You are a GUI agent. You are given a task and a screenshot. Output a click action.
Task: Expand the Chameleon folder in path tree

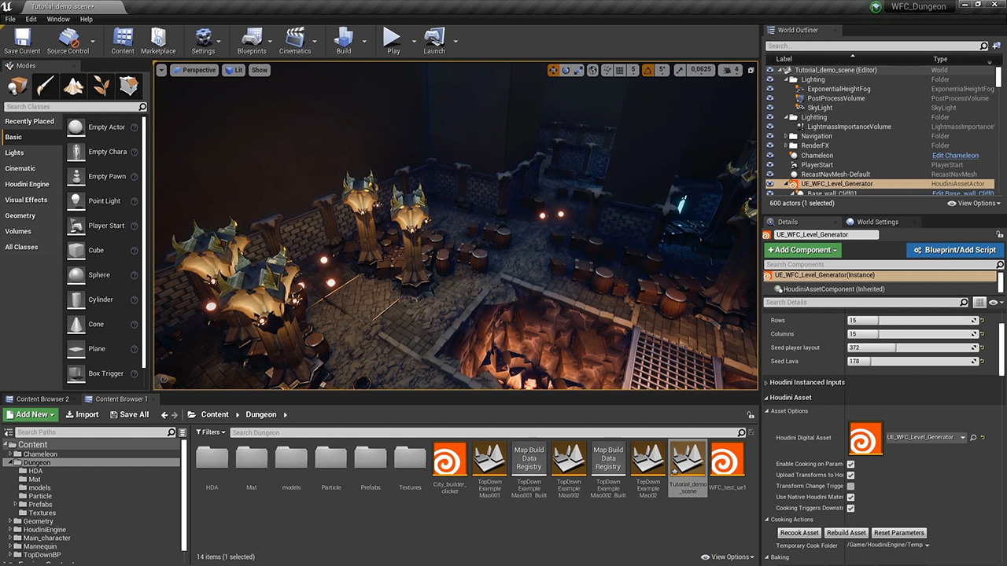[x=10, y=454]
